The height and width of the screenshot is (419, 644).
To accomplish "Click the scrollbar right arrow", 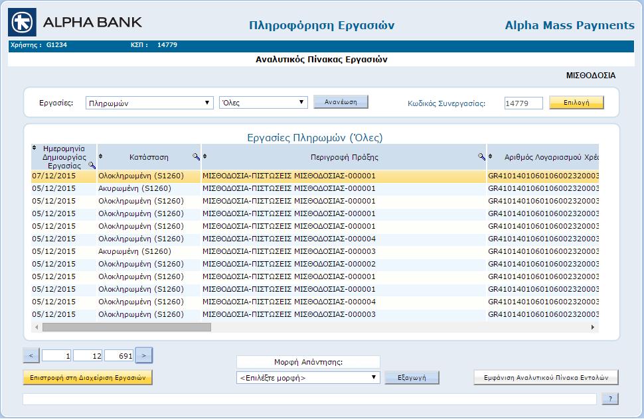I will pos(592,327).
